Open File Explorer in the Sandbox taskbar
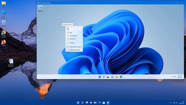This screenshot has width=186, height=105. (117, 77)
